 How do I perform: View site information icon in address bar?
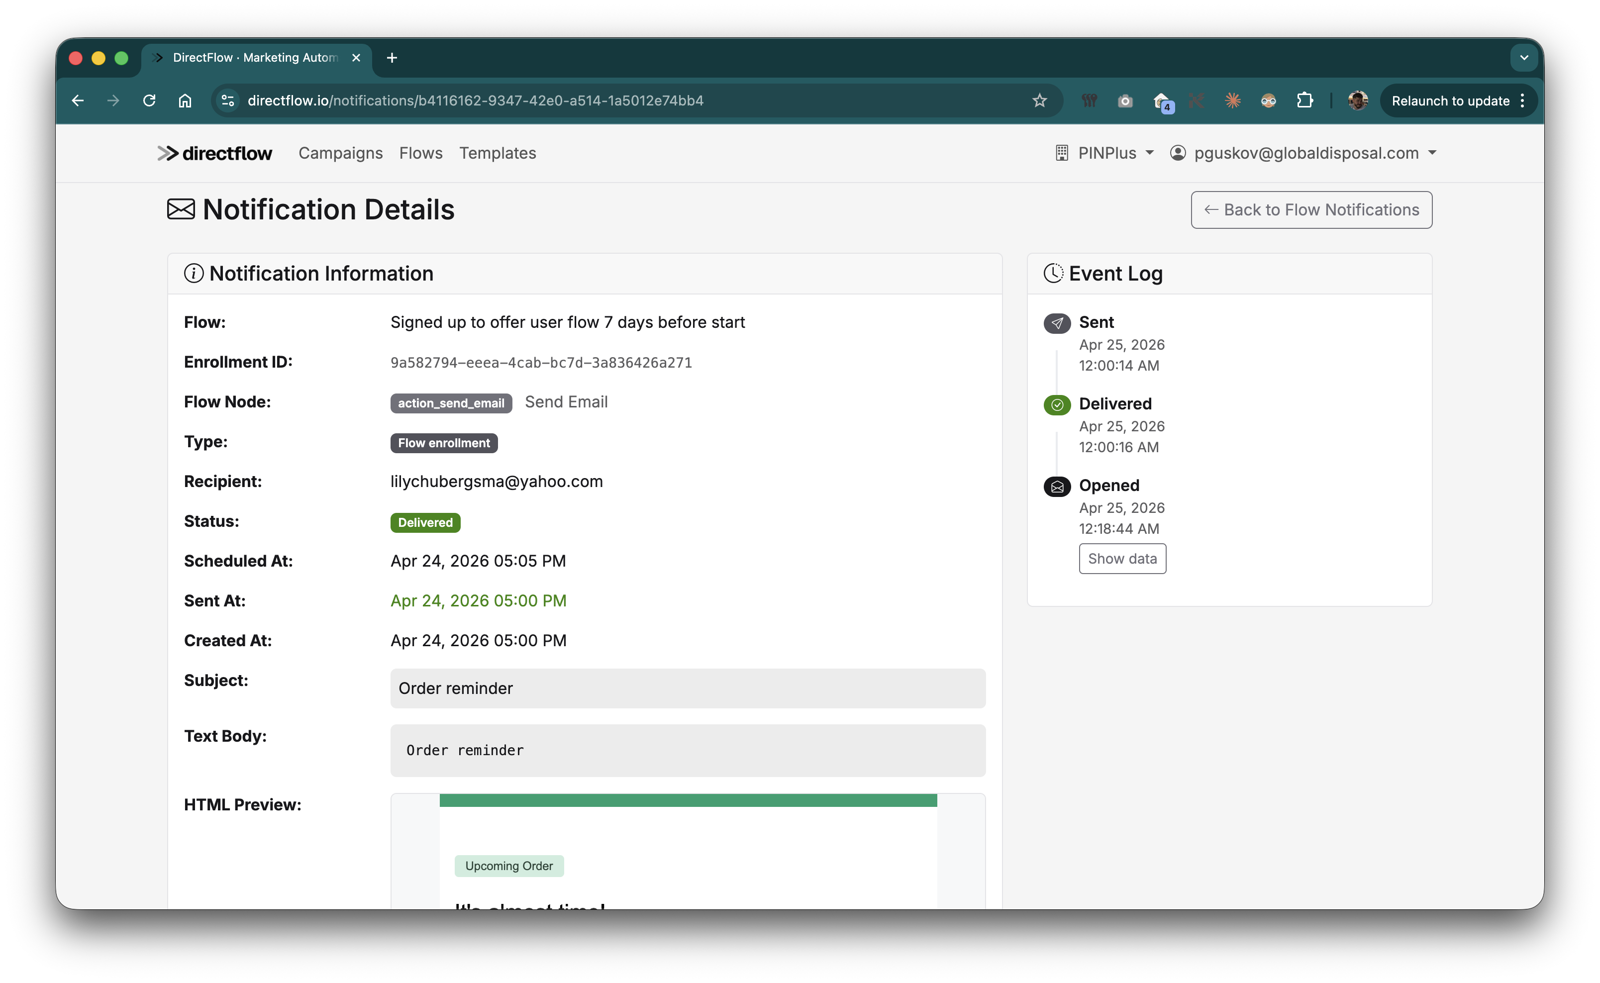[x=228, y=101]
